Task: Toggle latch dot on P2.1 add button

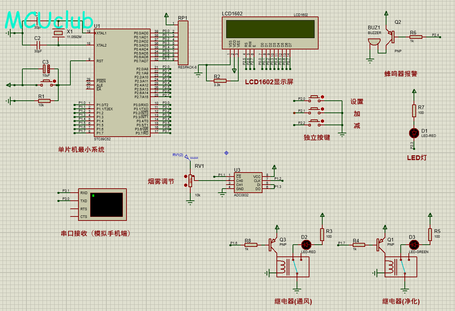Action: point(322,109)
